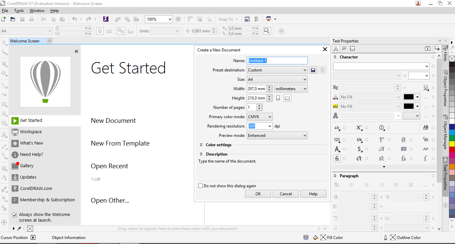Tick 'Do not show this dialog again'
This screenshot has width=455, height=244.
coord(201,186)
